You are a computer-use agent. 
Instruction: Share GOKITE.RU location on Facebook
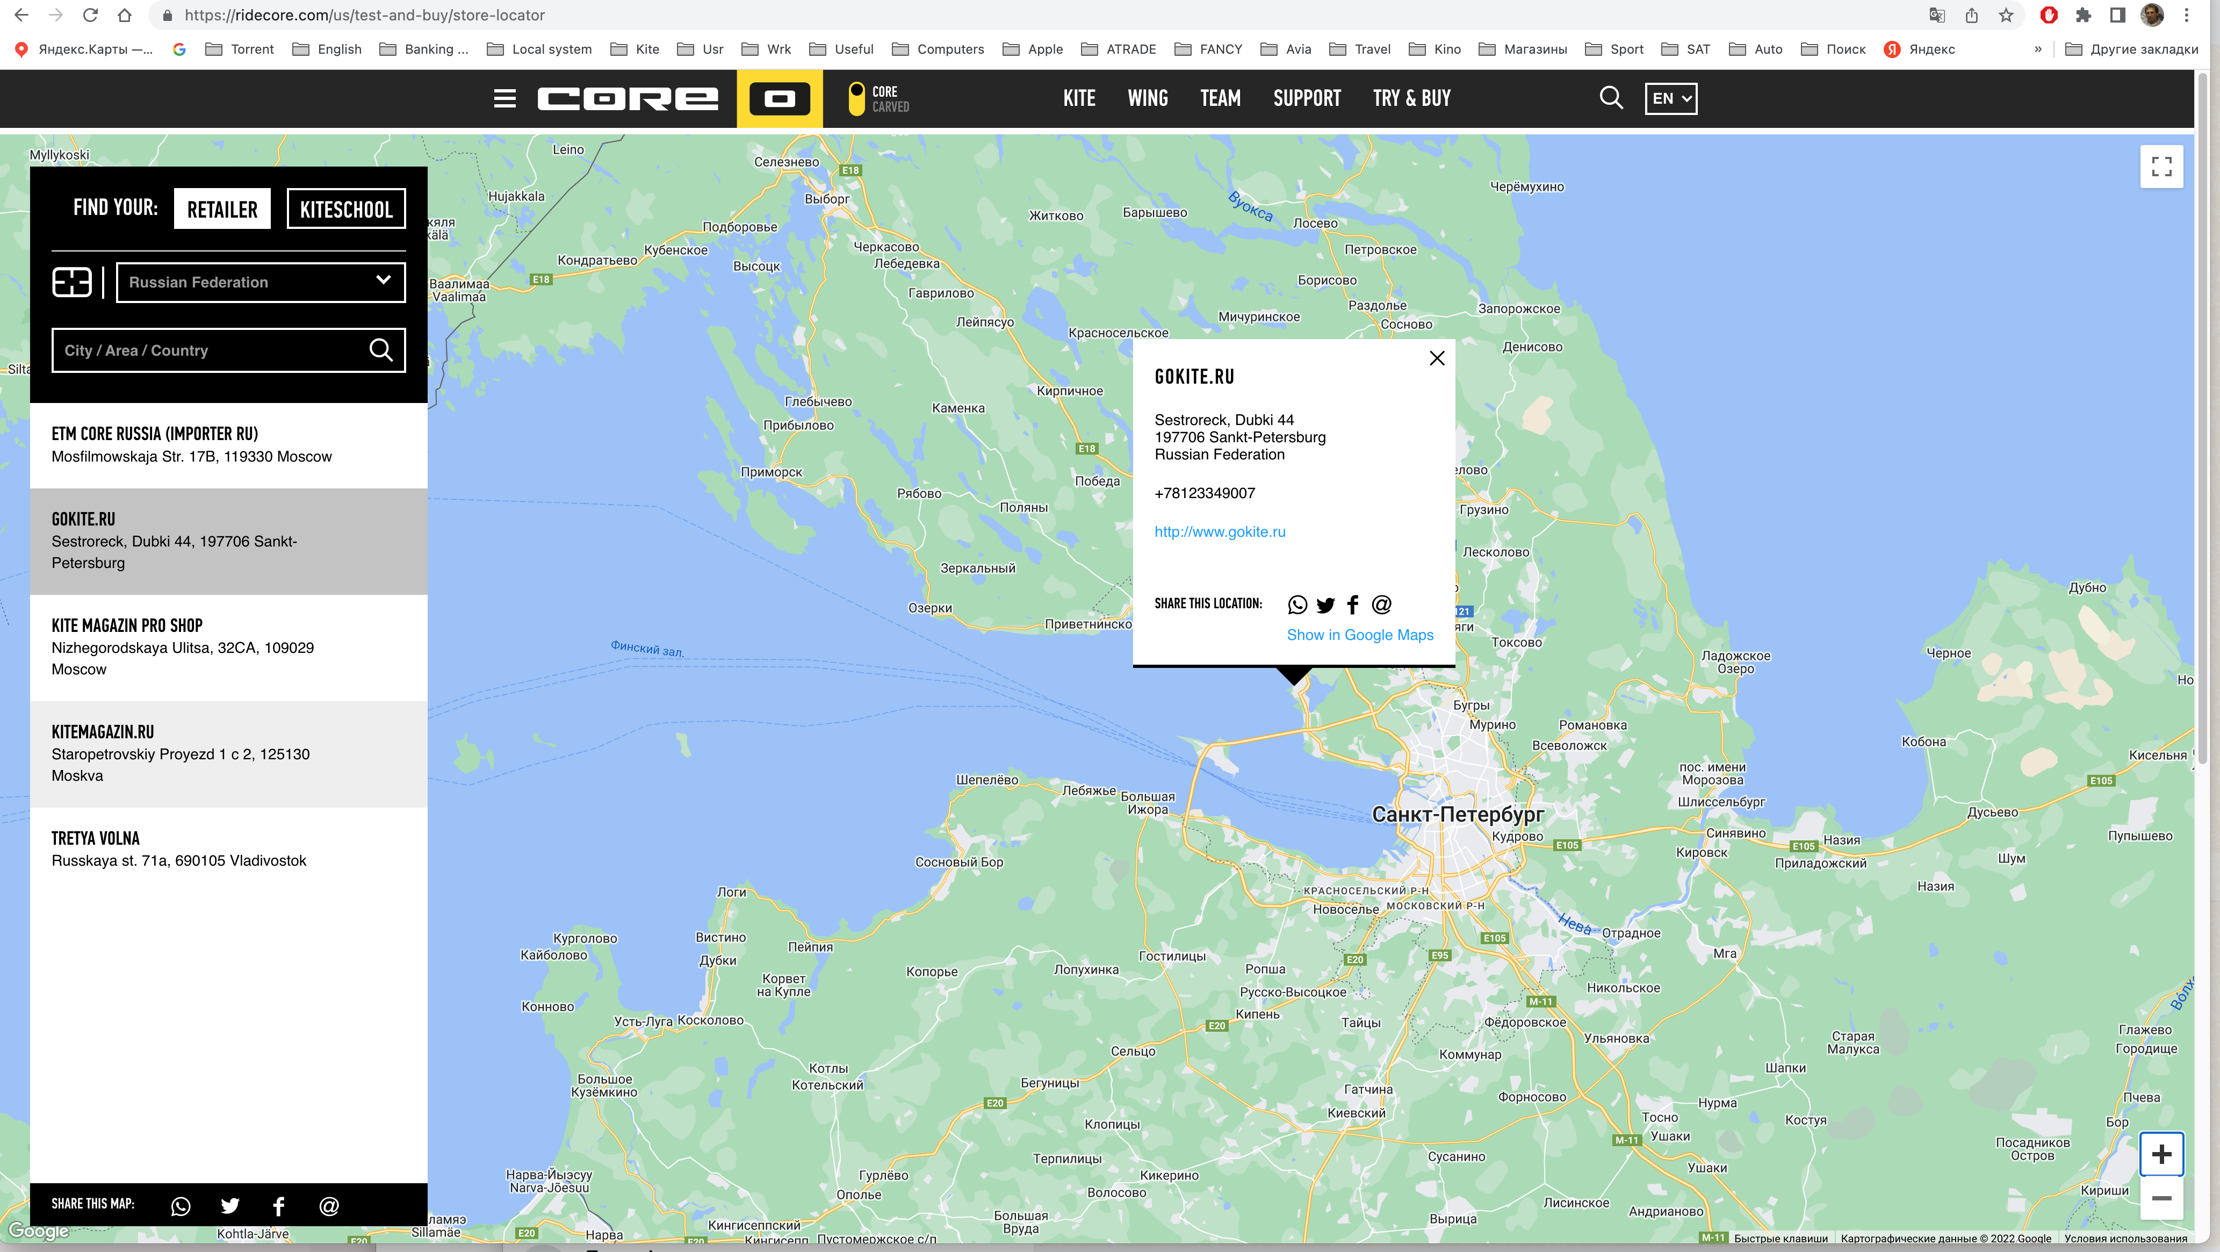1352,604
